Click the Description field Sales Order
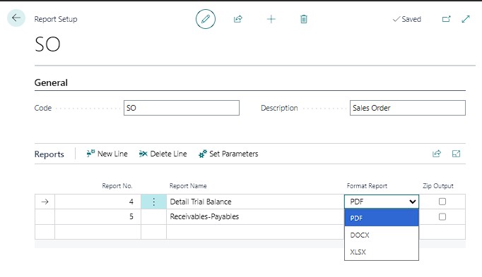This screenshot has height=277, width=482. tap(408, 108)
